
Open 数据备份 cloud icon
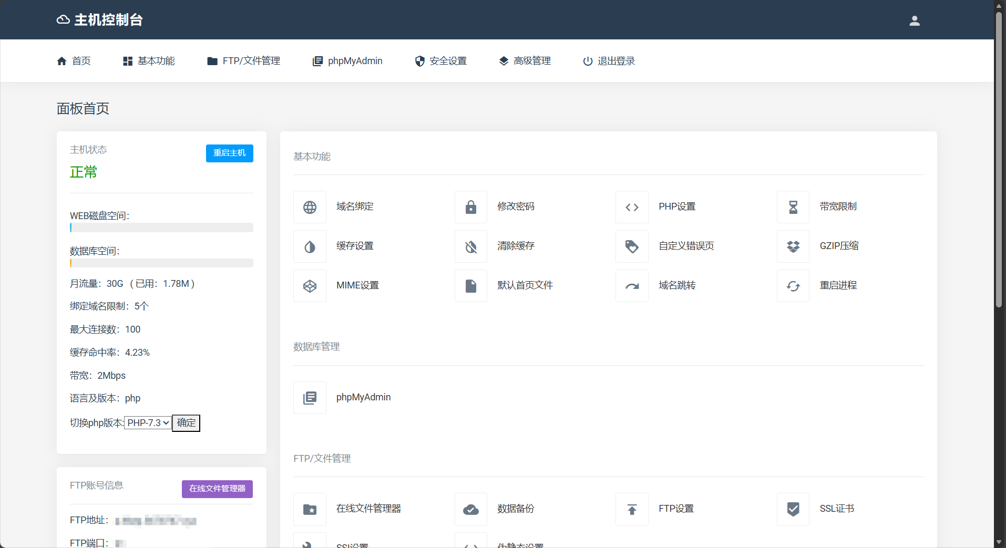click(471, 509)
